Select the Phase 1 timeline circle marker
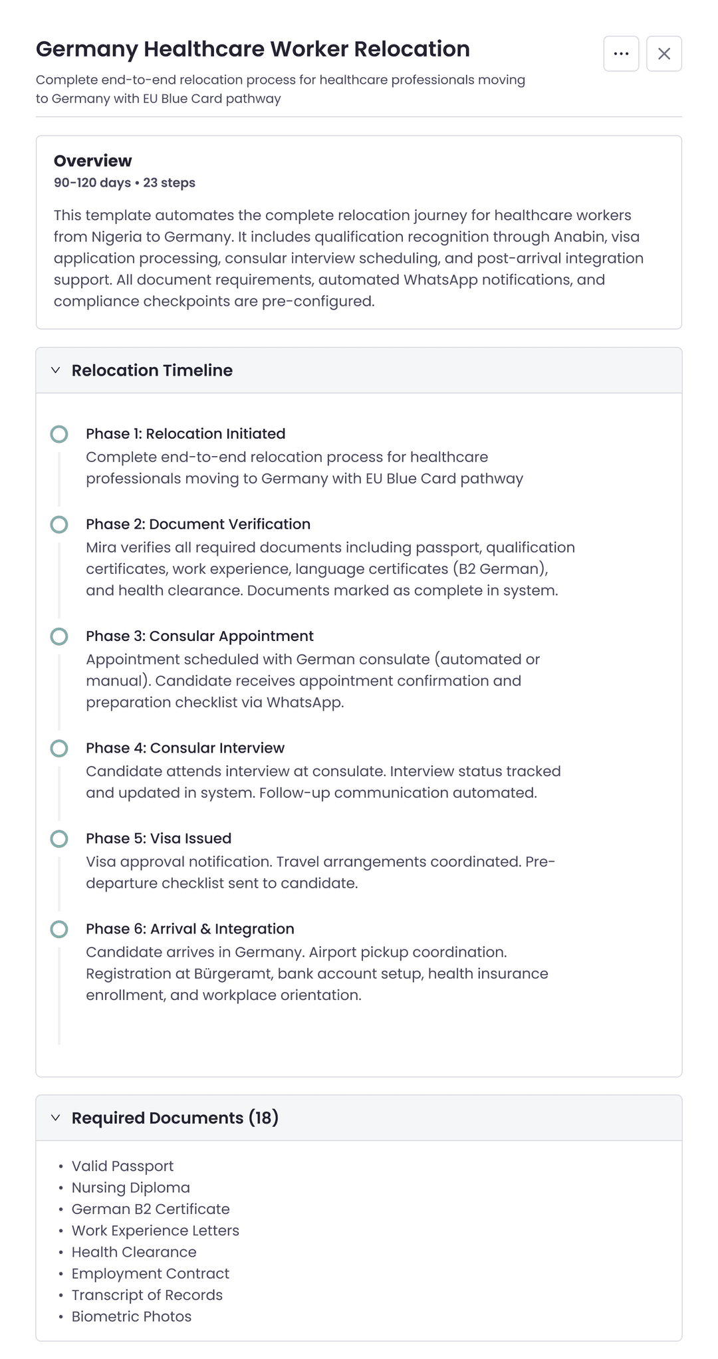This screenshot has width=718, height=1359. (x=59, y=434)
